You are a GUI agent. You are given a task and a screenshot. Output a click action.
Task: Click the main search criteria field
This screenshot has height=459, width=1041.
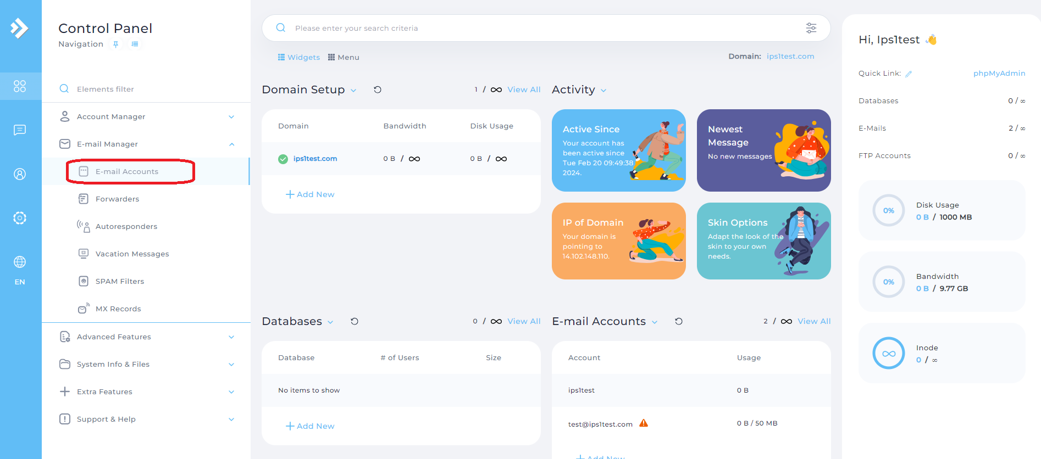click(x=544, y=28)
